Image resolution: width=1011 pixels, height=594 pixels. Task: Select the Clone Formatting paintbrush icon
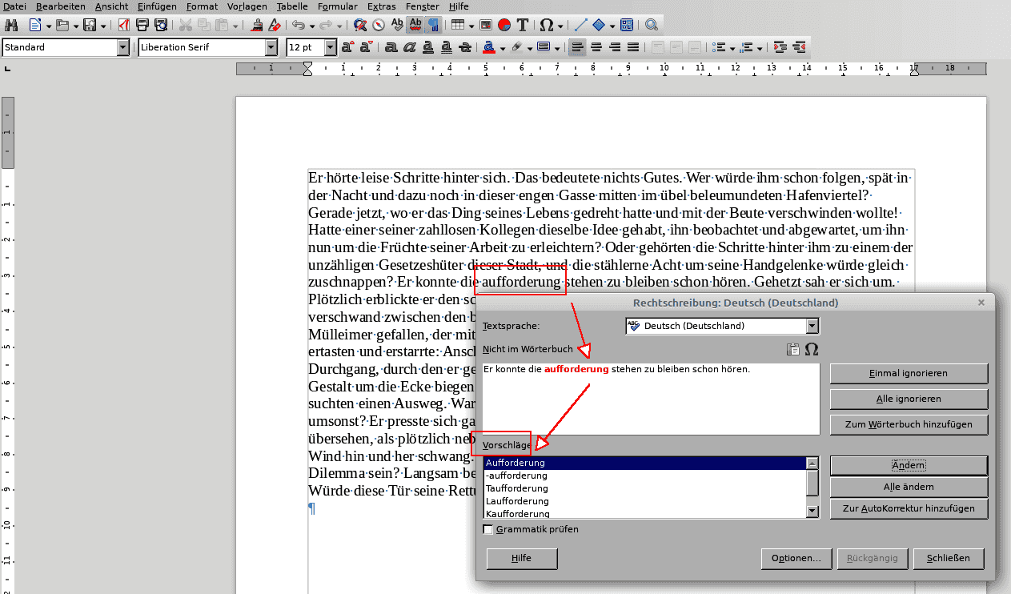(x=257, y=25)
